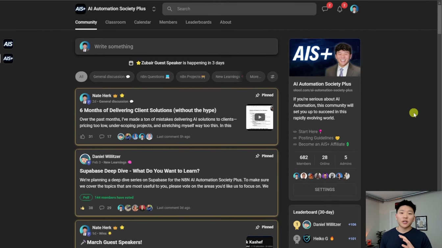The image size is (442, 248).
Task: Open the 6 Months of Delivering Client Solutions post
Action: [148, 110]
